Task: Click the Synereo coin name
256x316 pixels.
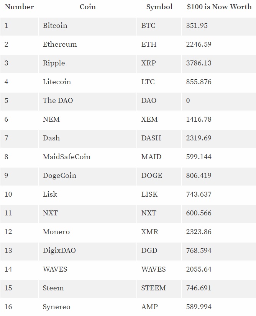Action: point(57,307)
